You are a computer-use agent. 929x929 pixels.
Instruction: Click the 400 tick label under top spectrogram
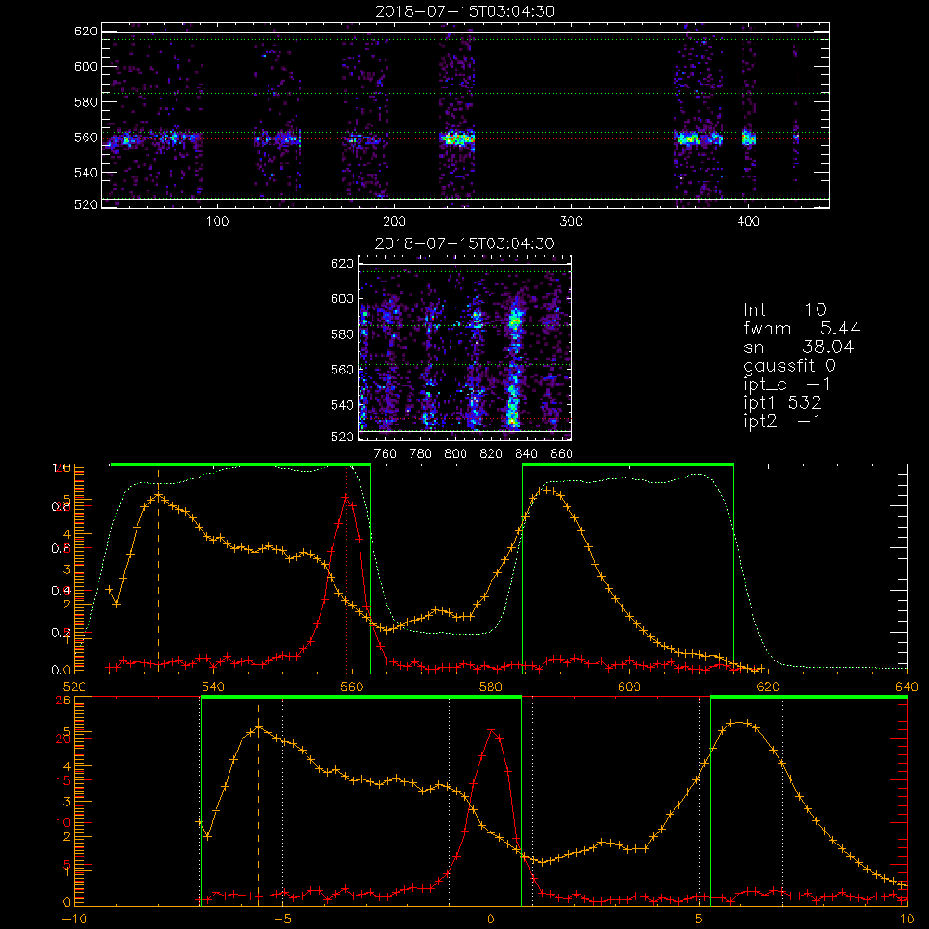[x=748, y=222]
